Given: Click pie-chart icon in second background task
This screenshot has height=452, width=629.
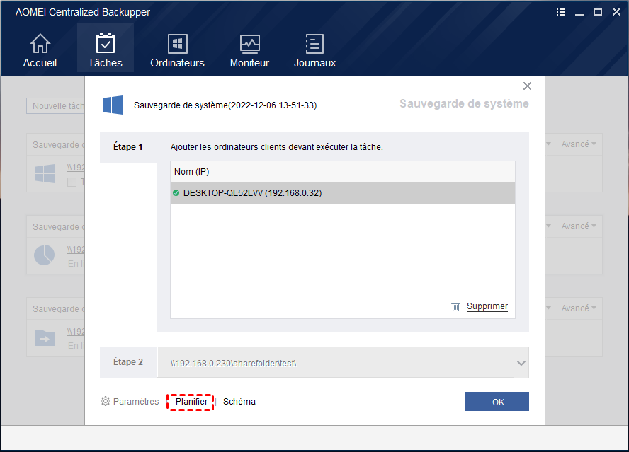Looking at the screenshot, I should [x=44, y=255].
